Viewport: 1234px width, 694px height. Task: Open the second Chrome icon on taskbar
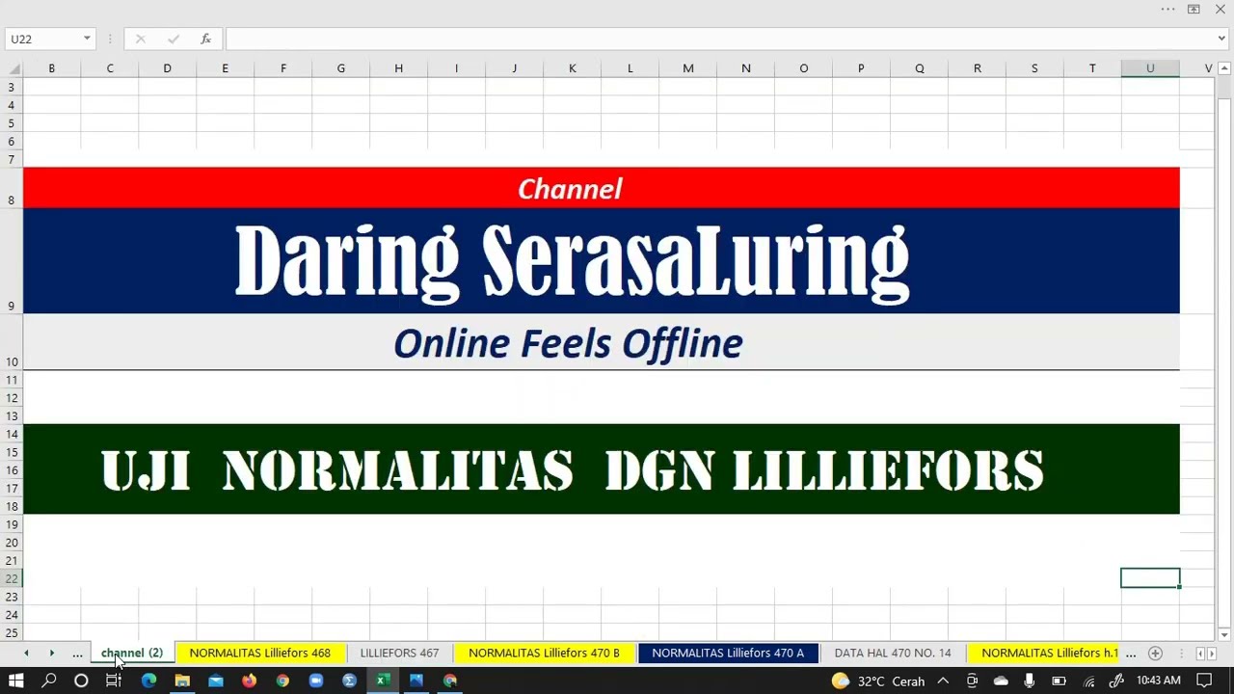click(450, 681)
